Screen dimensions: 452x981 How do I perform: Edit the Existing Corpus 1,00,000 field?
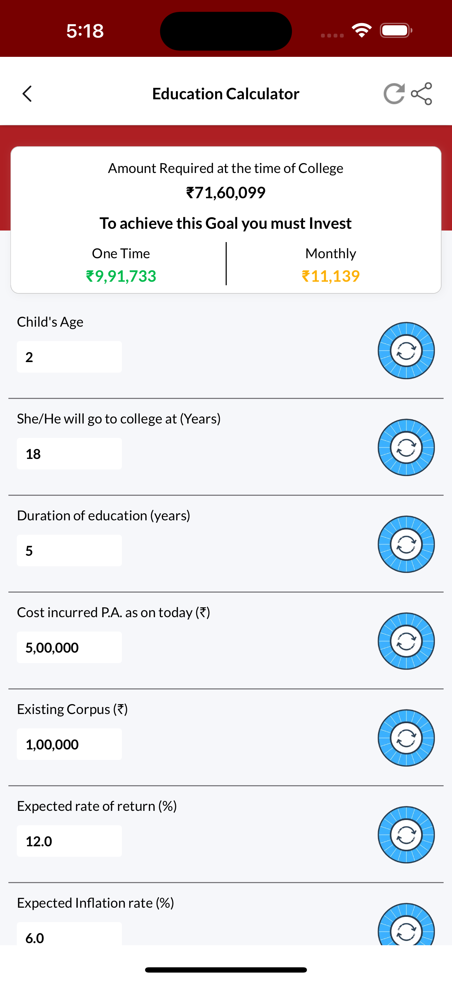(69, 744)
